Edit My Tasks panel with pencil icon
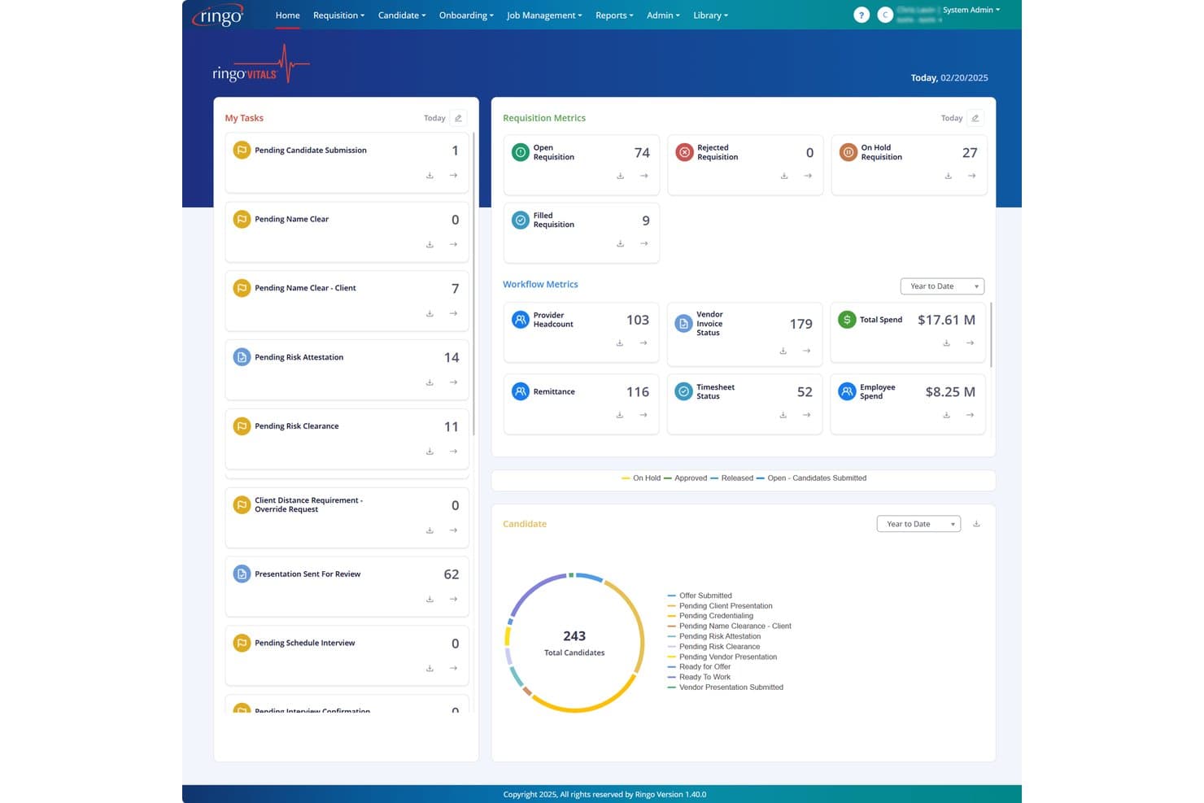 click(x=458, y=118)
